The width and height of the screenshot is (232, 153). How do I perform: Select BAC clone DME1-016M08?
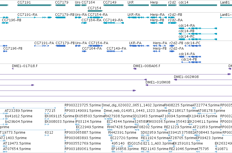click(158, 82)
